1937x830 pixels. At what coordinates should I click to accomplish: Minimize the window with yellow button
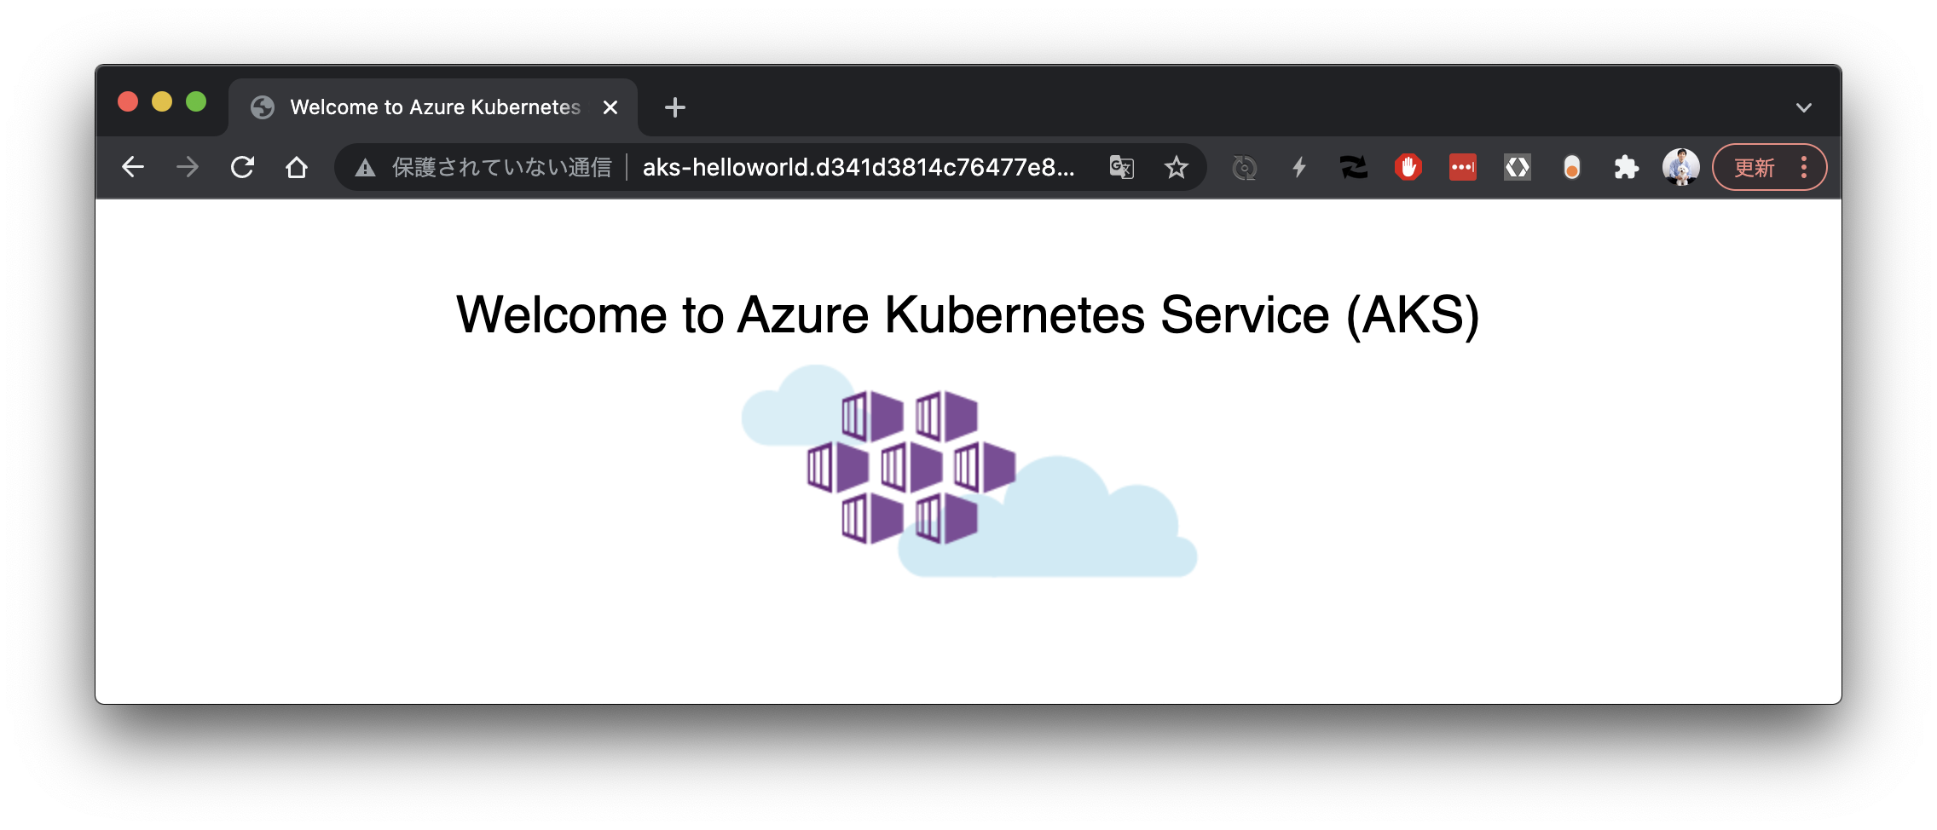(162, 102)
